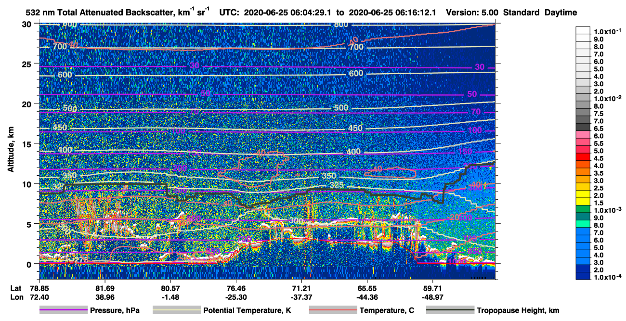Click the "Temperature, C" legend label
This screenshot has width=626, height=321.
click(x=387, y=310)
